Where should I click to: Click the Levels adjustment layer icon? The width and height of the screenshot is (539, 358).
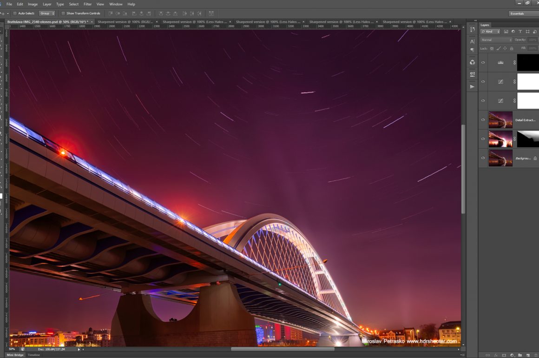500,63
